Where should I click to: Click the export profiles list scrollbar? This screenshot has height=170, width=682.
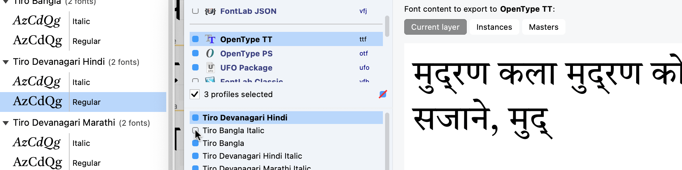click(x=387, y=27)
